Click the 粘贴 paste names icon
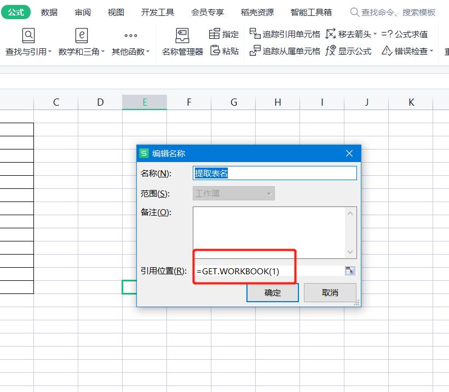Screen dimensions: 449x392 (x=223, y=49)
